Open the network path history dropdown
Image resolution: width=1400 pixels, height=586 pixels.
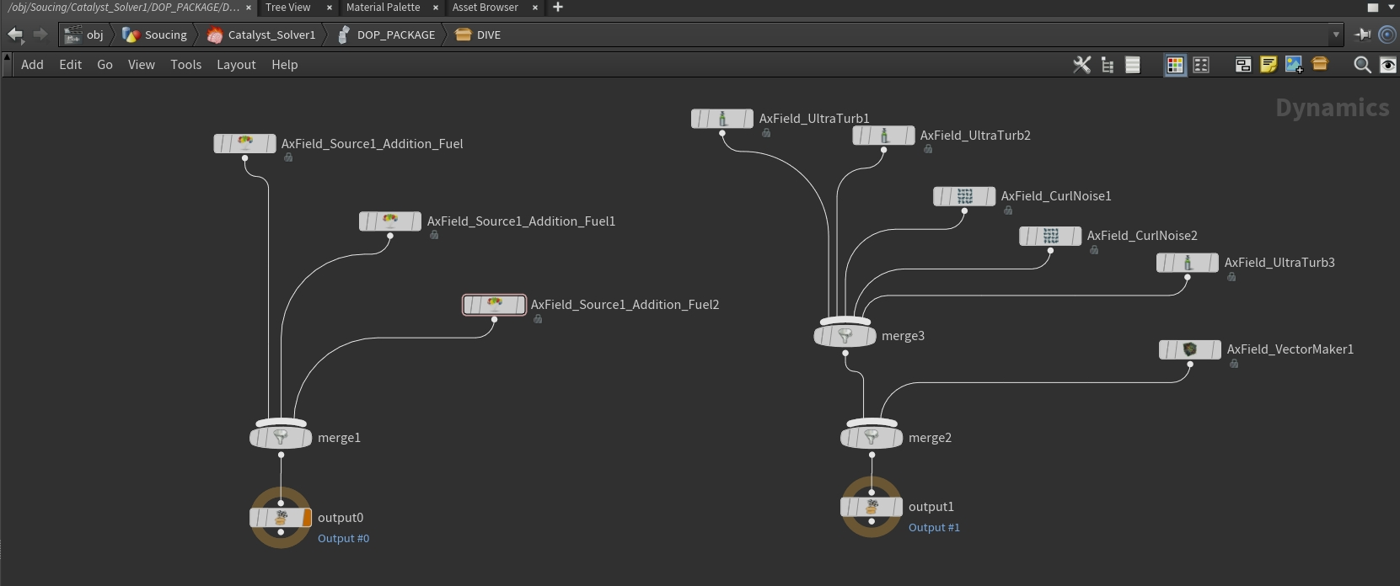1335,35
